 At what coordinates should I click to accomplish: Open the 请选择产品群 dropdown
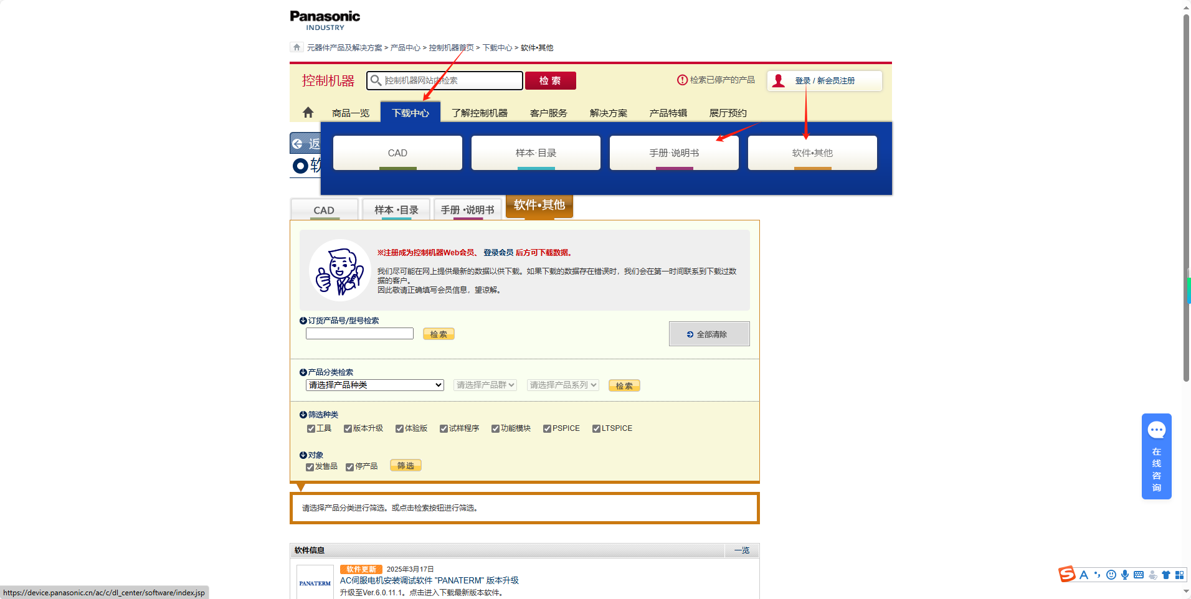pos(485,385)
